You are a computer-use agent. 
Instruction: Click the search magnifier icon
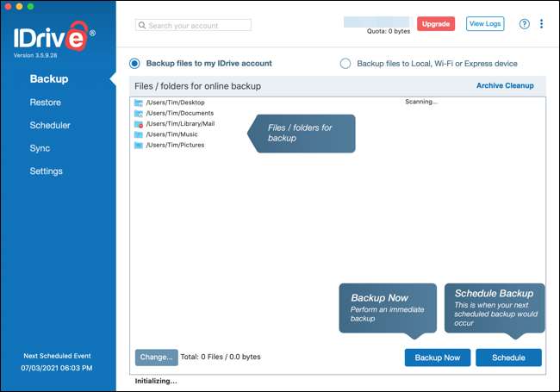tap(142, 25)
